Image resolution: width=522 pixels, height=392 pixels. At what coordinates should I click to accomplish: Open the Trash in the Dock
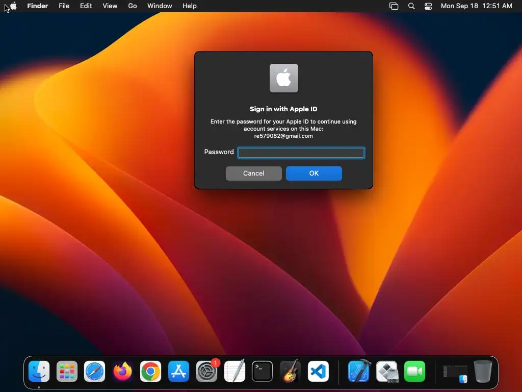pos(483,371)
